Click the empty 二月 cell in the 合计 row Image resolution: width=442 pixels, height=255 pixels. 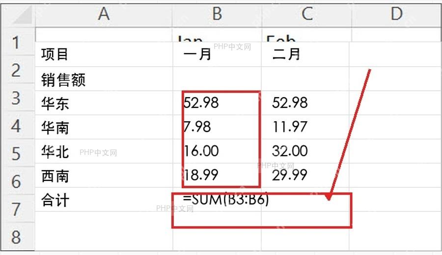pos(305,200)
